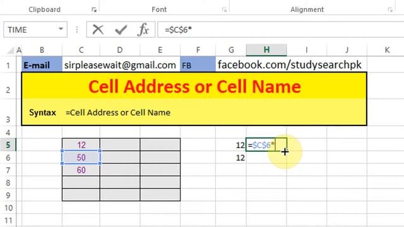
Task: Click the facebook.com/studysearchpk cell
Action: pos(290,64)
